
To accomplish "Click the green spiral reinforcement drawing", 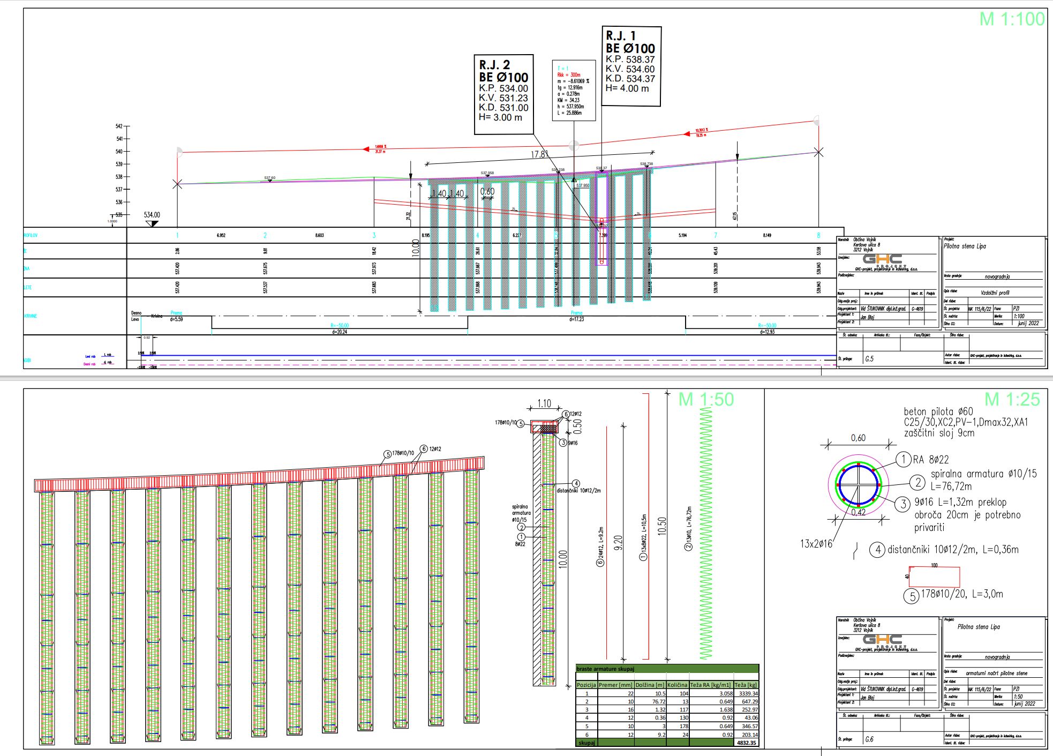I will pyautogui.click(x=706, y=536).
